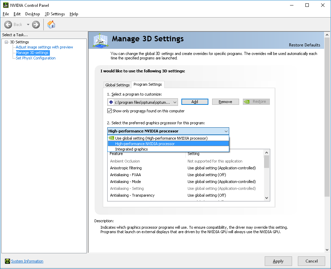
Task: Open the preferred graphics processor dropdown
Action: point(168,131)
